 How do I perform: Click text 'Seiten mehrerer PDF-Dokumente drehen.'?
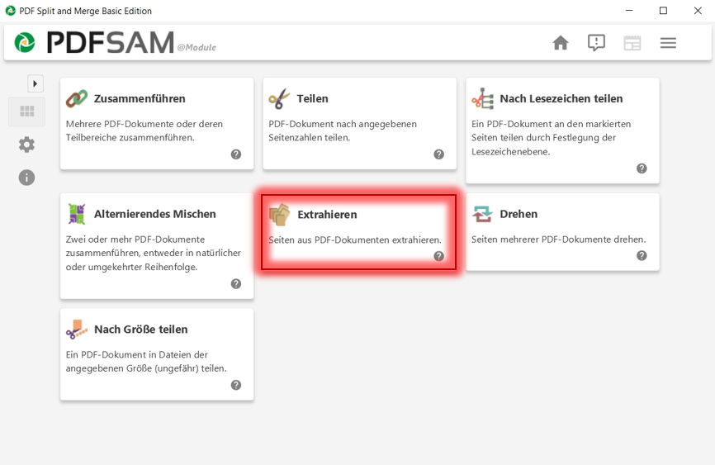coord(559,240)
